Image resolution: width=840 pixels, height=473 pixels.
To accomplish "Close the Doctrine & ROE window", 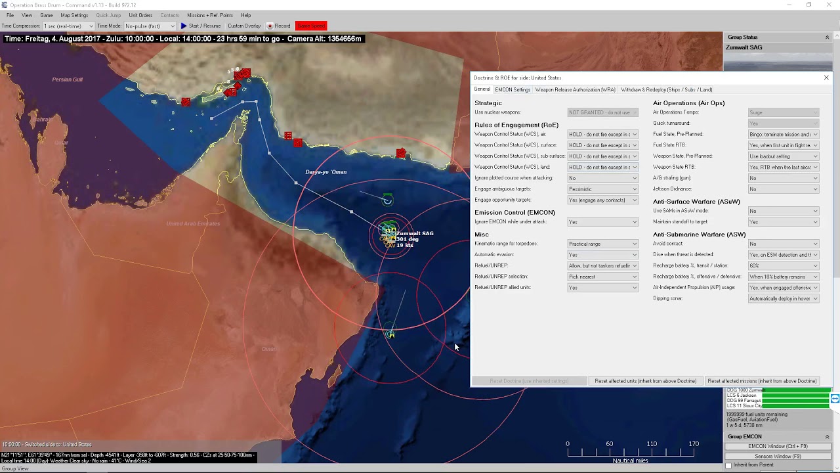I will click(x=826, y=78).
